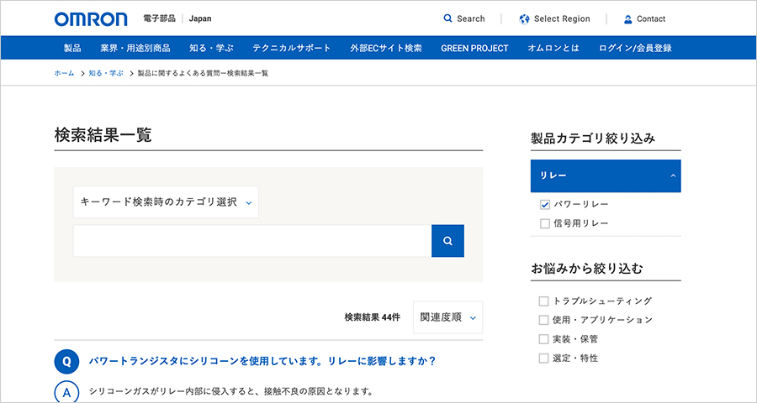
Task: Open Search via the magnifier icon in header
Action: coord(448,18)
